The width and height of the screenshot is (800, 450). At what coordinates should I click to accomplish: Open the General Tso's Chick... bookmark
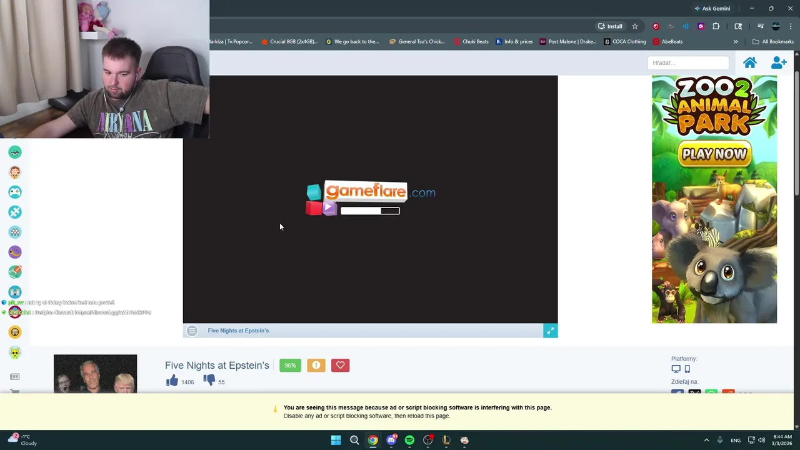coord(417,42)
